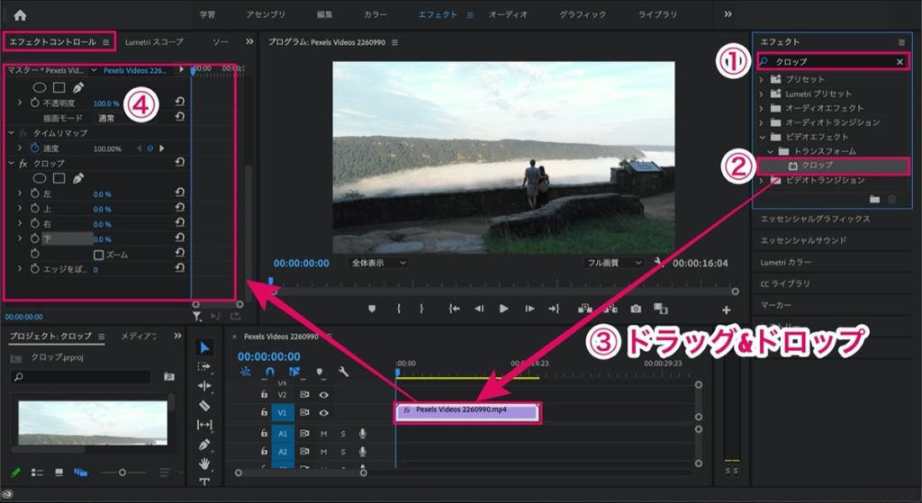Collapse the ビデオエフェクト folder

point(762,137)
